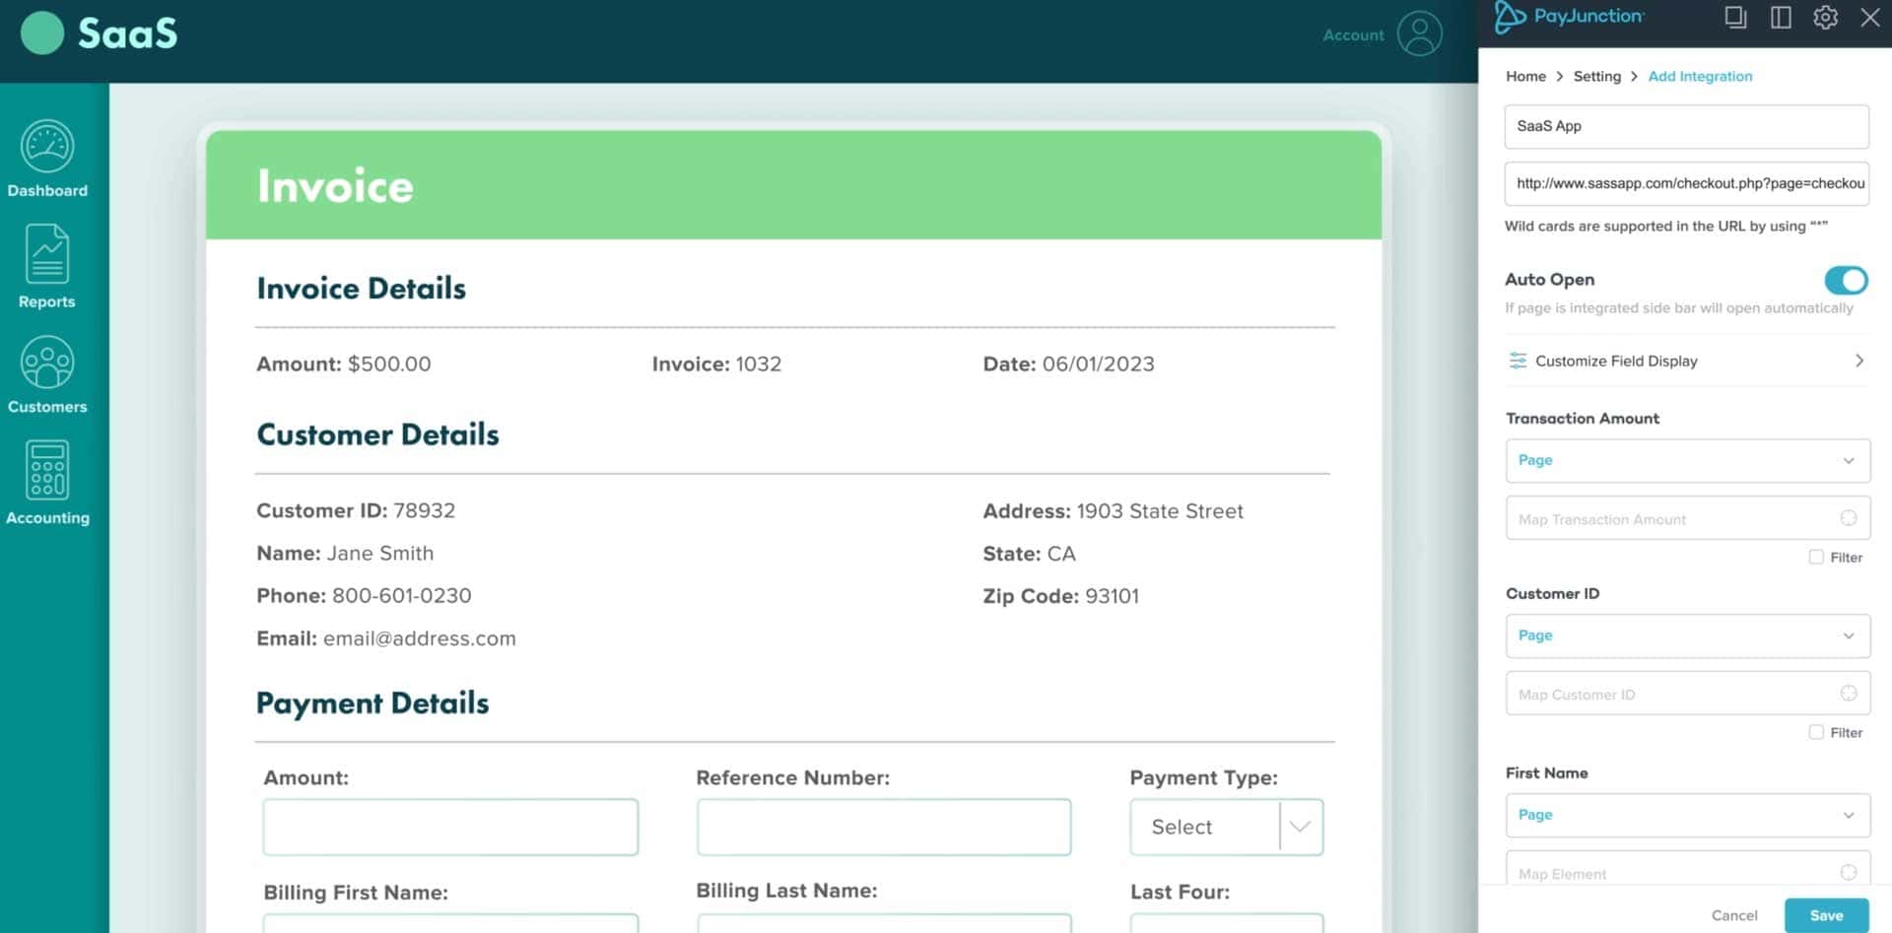Image resolution: width=1892 pixels, height=933 pixels.
Task: Click the Account link in header
Action: (1353, 35)
